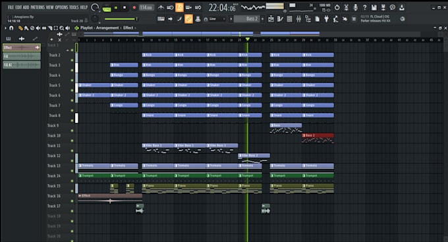Open the FILE menu

tap(11, 7)
